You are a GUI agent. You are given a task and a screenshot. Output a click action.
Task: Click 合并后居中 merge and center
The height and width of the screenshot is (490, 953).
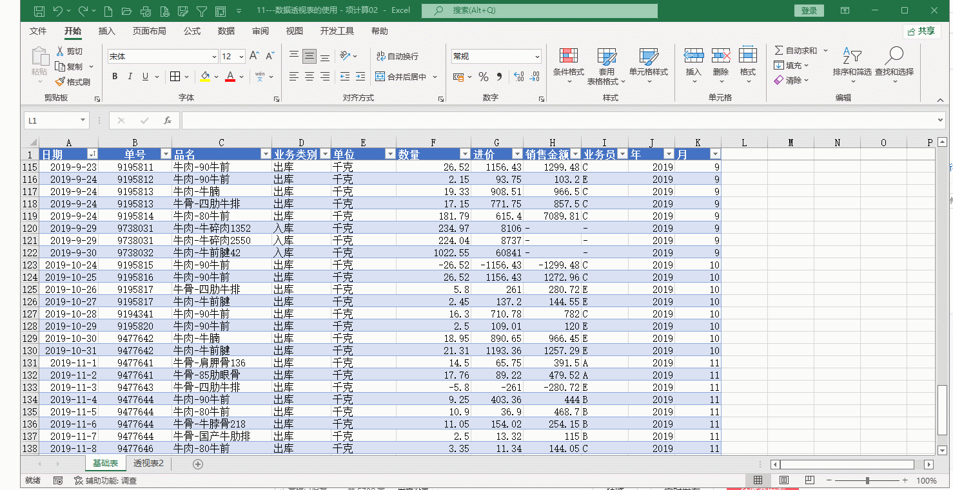tap(401, 77)
